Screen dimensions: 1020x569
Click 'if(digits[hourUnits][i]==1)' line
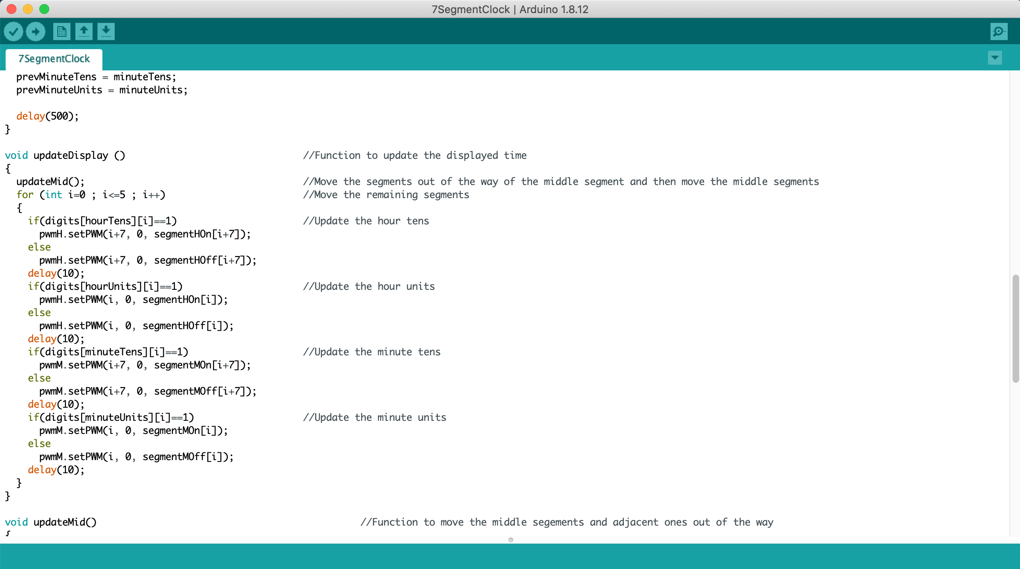coord(105,287)
